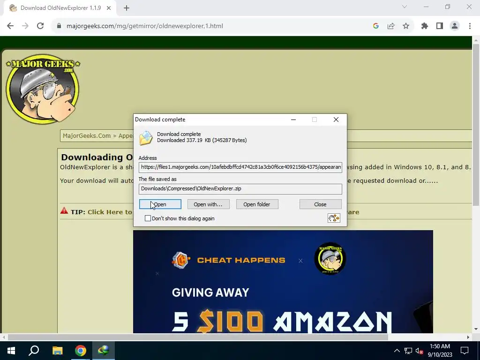
Task: Open the taskbar clock and date
Action: (440, 351)
